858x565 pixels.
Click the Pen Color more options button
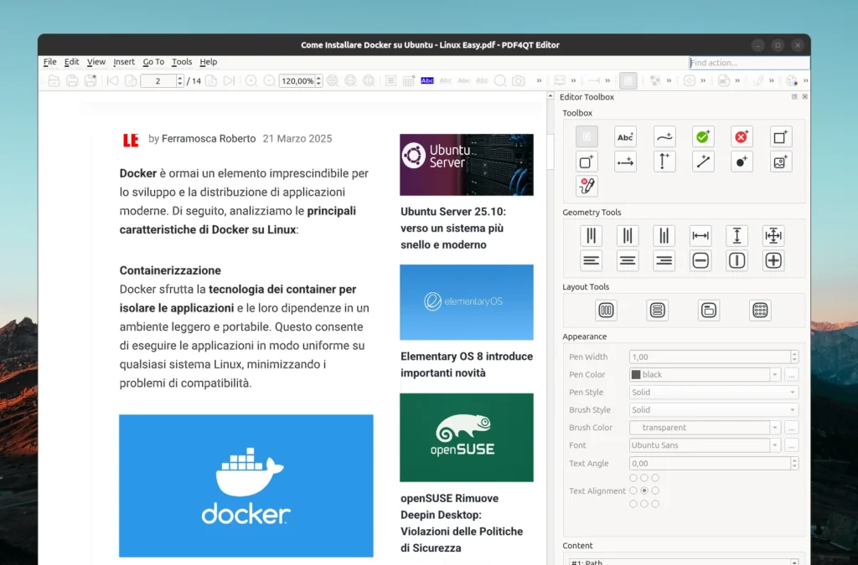(791, 375)
